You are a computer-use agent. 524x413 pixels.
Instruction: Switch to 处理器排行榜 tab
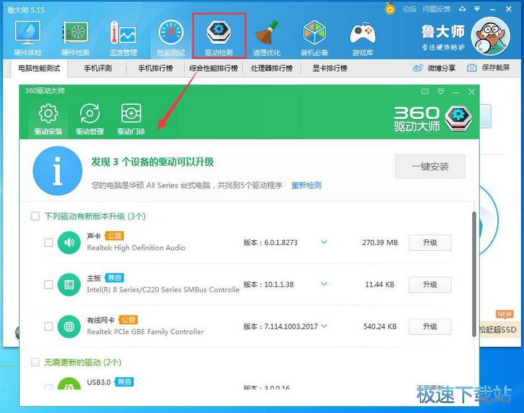coord(272,68)
